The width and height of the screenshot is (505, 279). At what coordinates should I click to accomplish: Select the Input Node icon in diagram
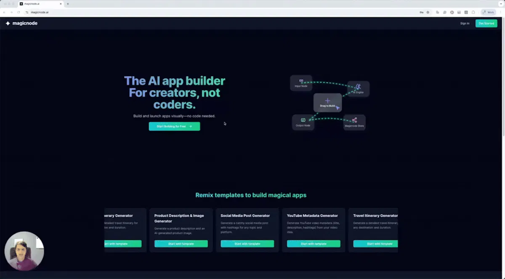coord(301,80)
